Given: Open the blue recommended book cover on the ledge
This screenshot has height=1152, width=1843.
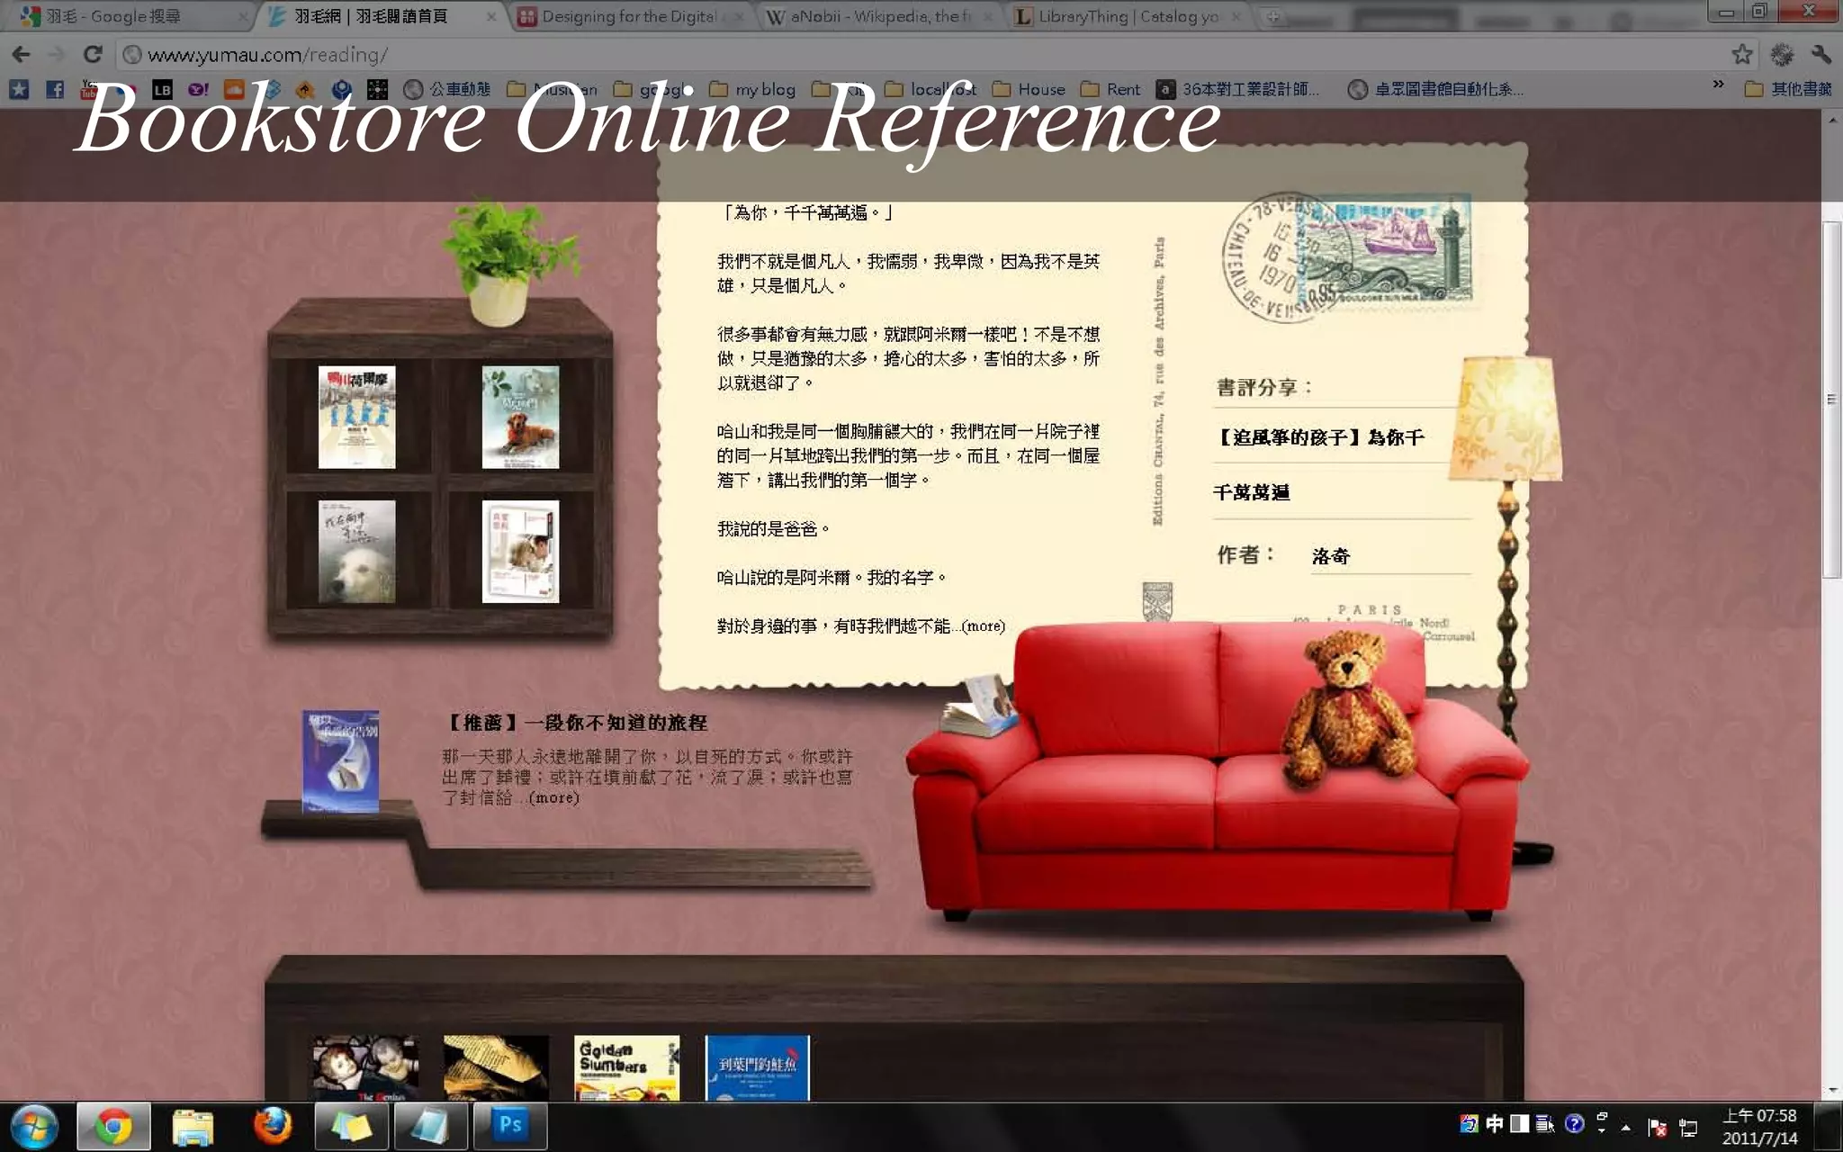Looking at the screenshot, I should point(340,761).
